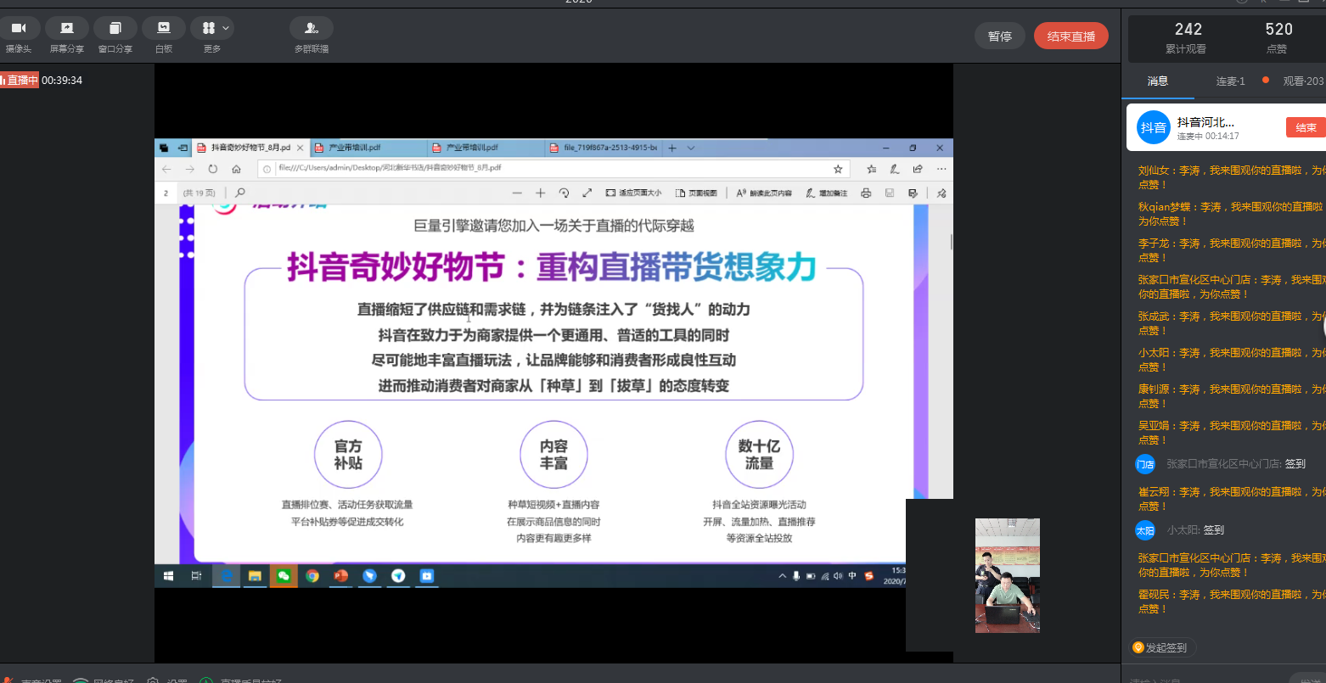
Task: Pin the PDF toolbar
Action: 941,193
